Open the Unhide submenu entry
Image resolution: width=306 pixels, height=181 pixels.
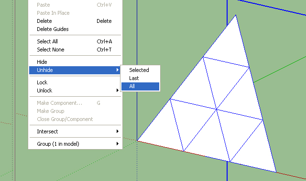[x=75, y=70]
